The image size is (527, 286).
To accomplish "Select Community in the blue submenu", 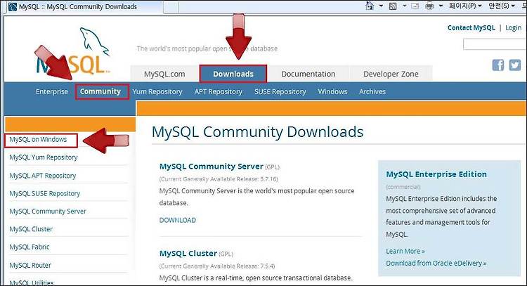I will click(x=100, y=91).
